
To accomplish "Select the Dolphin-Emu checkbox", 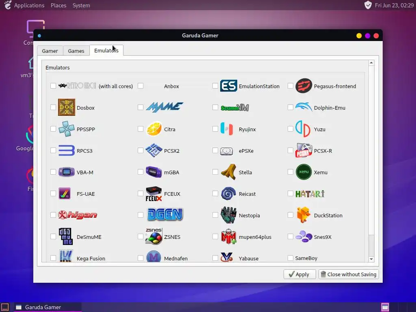I will pos(290,107).
